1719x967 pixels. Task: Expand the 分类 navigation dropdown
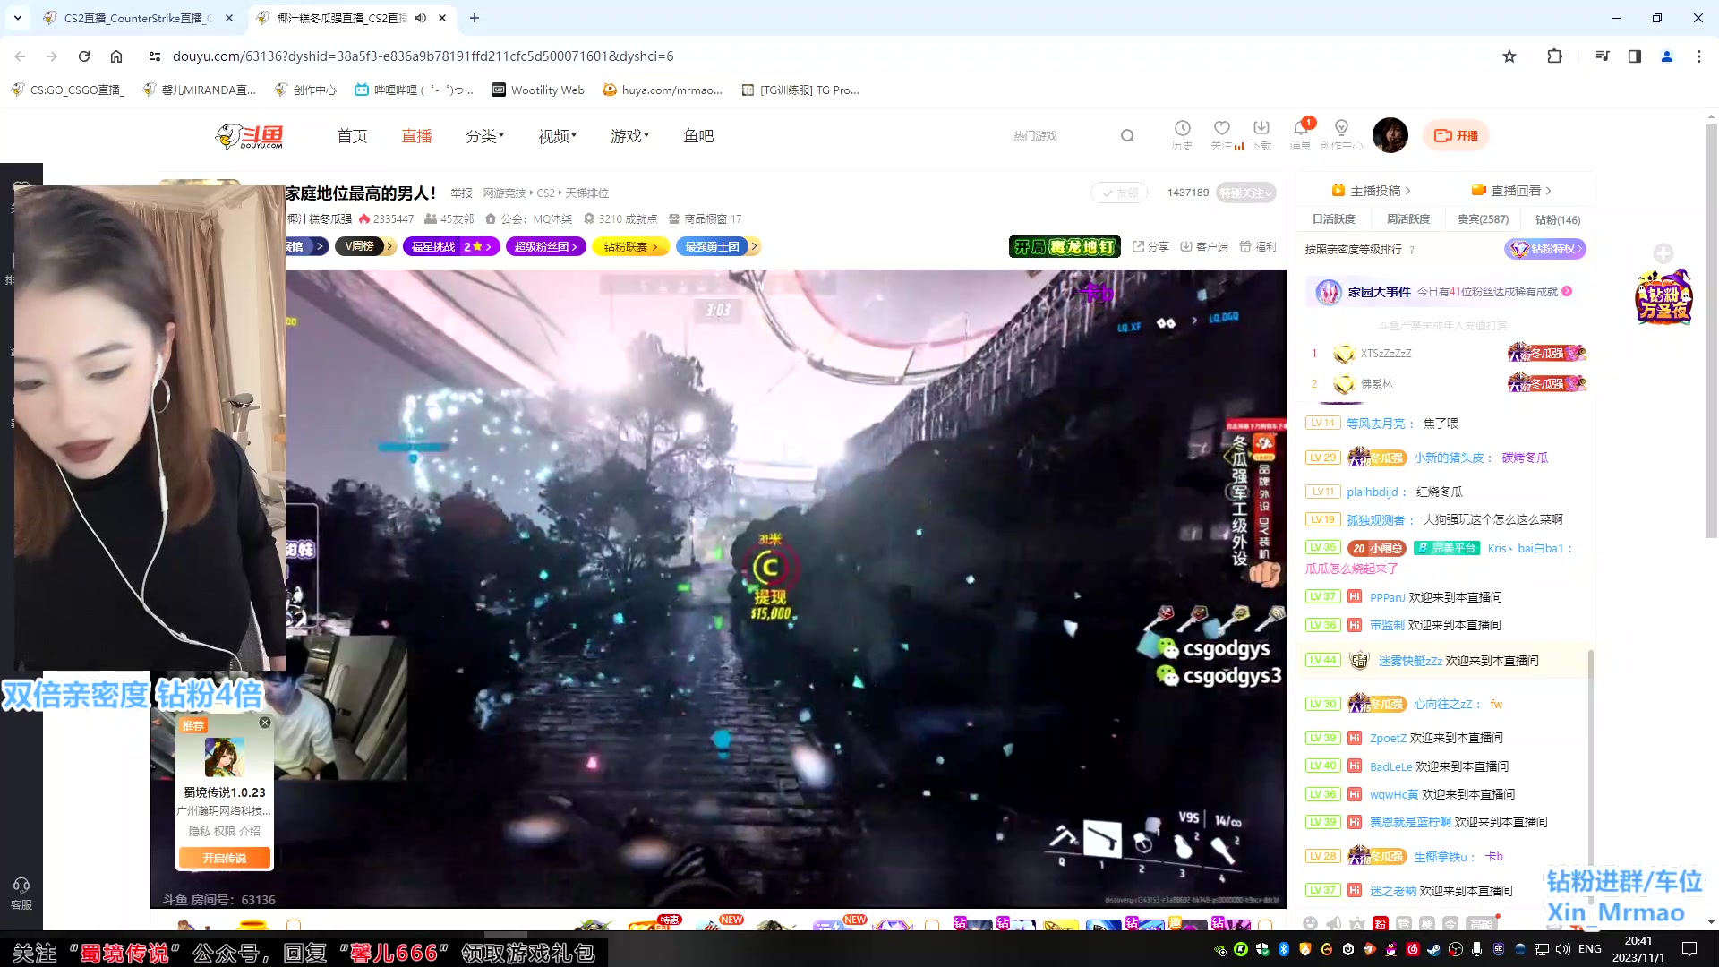coord(484,136)
